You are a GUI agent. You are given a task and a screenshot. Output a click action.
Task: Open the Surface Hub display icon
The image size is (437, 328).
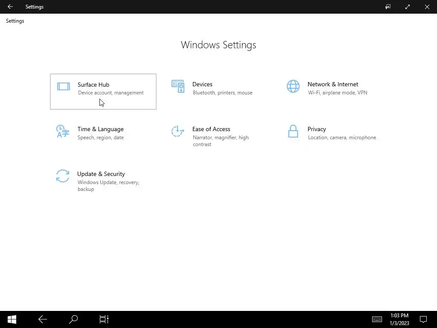(x=64, y=86)
